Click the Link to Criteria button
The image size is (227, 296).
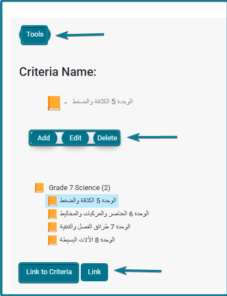pos(49,272)
